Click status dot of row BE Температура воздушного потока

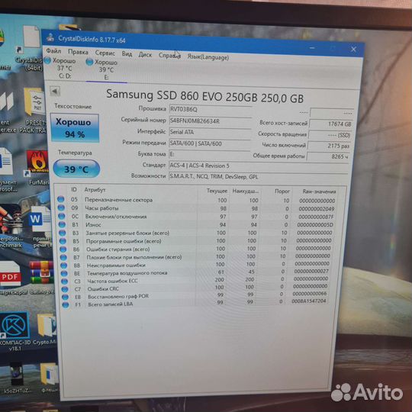[64, 273]
